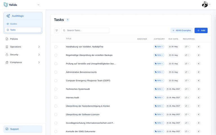The height and width of the screenshot is (135, 216).
Task: Click AuditMagic sparkle icon for Regelmäßige Überprüfung Backups
Action: [x=199, y=55]
